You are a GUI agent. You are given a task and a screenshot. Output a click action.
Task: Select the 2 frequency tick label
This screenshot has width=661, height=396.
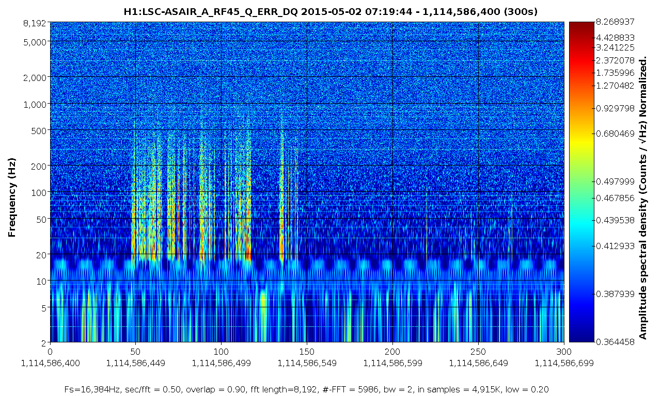44,343
